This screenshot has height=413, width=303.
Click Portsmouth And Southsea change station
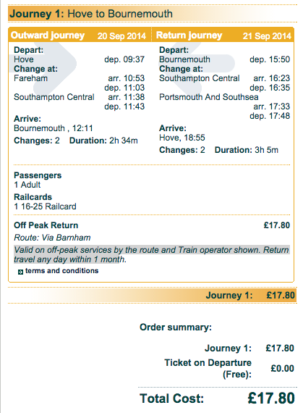point(209,97)
